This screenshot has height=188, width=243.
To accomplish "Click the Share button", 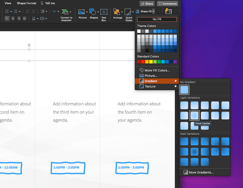I will [x=147, y=4].
